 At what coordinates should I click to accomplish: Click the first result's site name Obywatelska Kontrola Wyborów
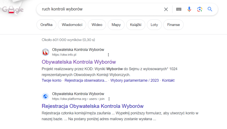pyautogui.click(x=78, y=50)
